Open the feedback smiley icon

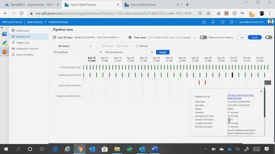point(223,22)
